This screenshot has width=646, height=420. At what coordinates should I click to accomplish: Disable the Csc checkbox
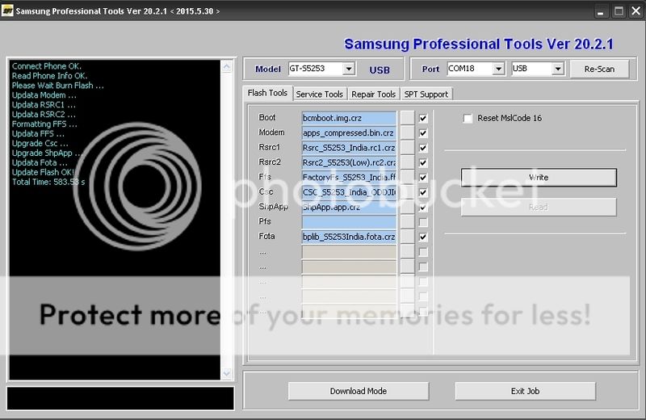click(x=422, y=192)
